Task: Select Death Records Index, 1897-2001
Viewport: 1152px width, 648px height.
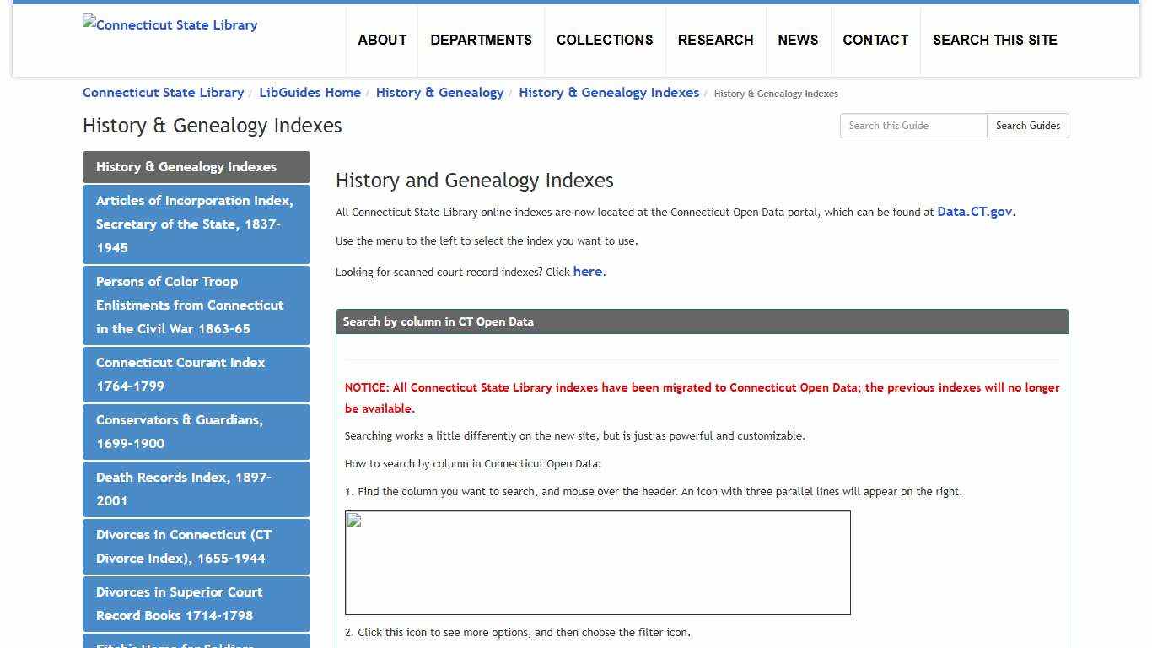Action: [196, 489]
